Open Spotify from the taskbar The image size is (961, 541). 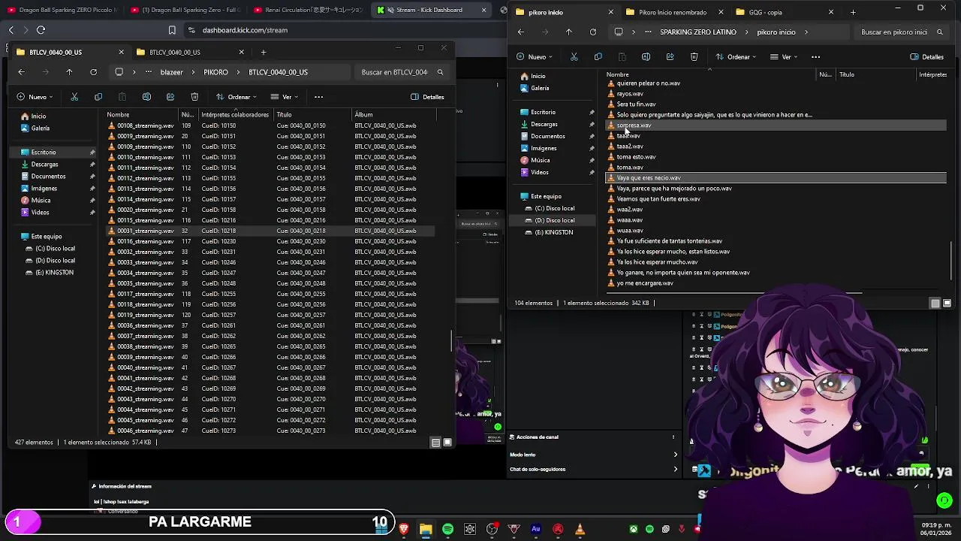click(448, 530)
